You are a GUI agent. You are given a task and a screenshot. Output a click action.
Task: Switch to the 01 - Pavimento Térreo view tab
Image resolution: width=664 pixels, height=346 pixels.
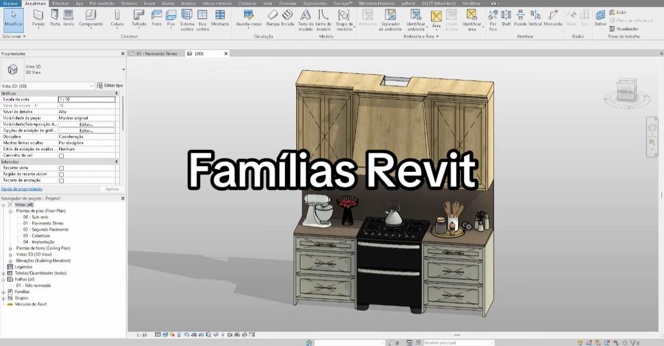pyautogui.click(x=156, y=53)
